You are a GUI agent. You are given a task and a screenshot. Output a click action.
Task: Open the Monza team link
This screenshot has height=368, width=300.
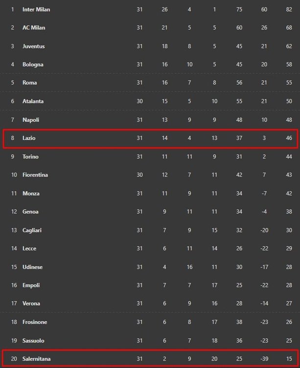point(31,193)
